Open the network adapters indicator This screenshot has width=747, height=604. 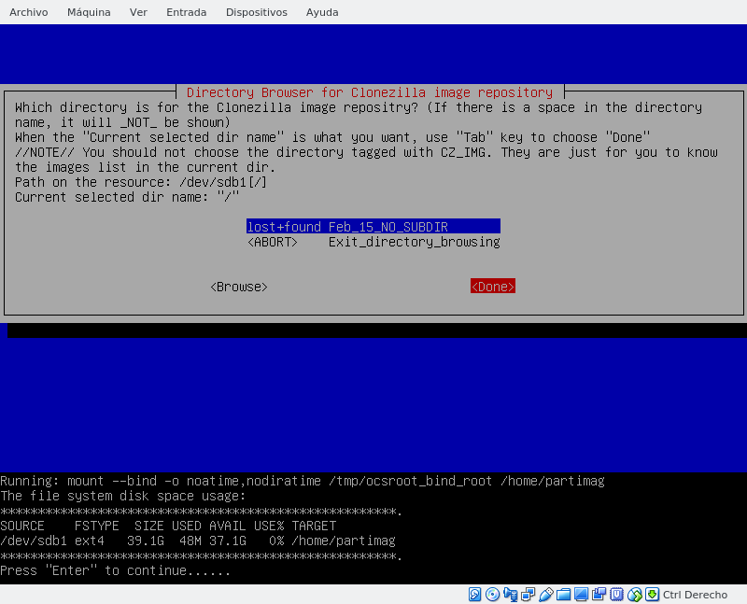[x=528, y=594]
